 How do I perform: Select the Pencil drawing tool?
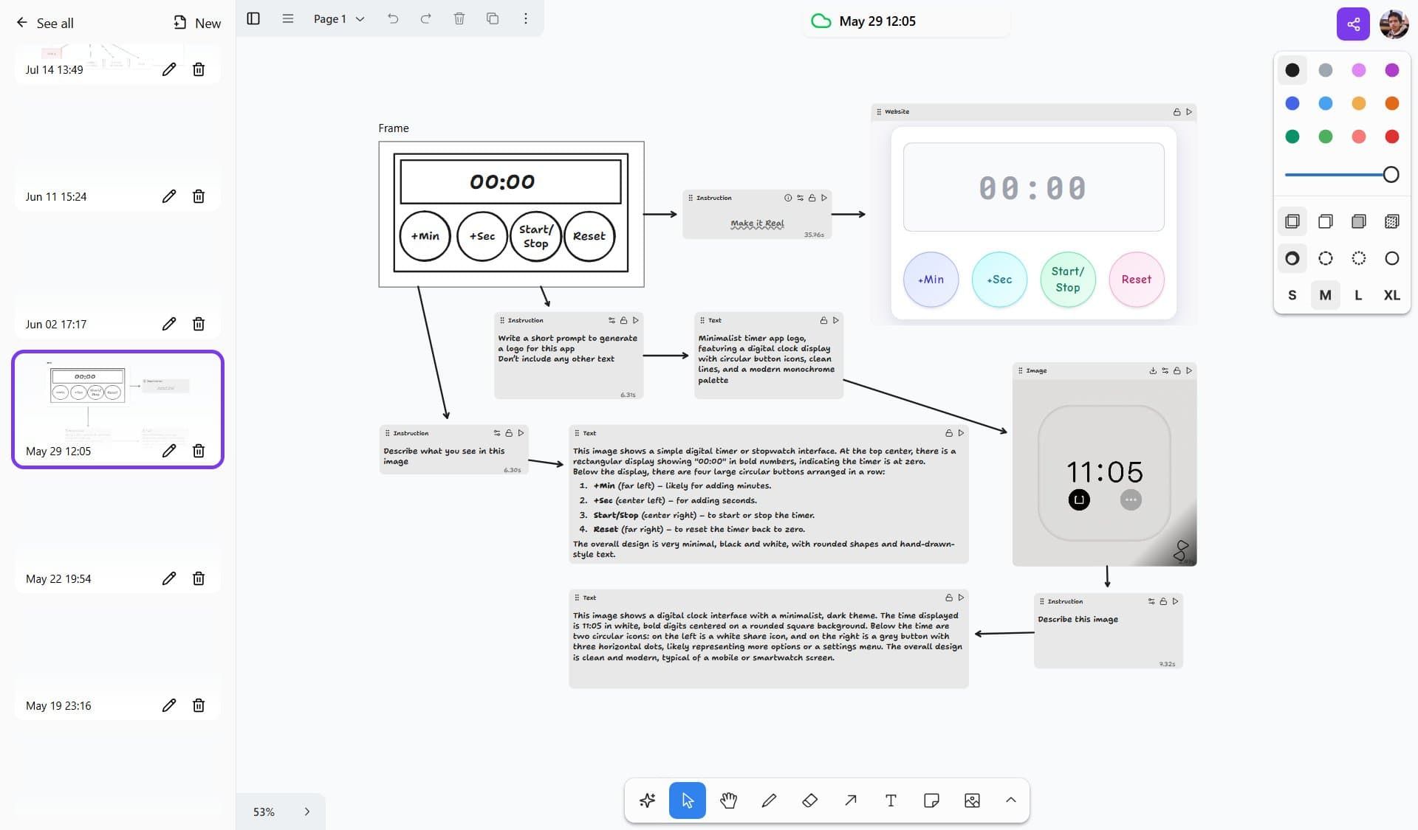point(769,800)
